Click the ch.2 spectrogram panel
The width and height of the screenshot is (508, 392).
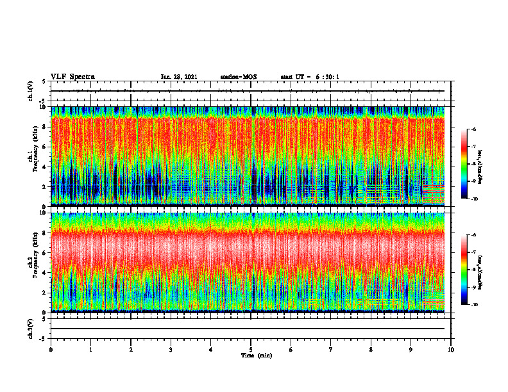click(x=248, y=263)
